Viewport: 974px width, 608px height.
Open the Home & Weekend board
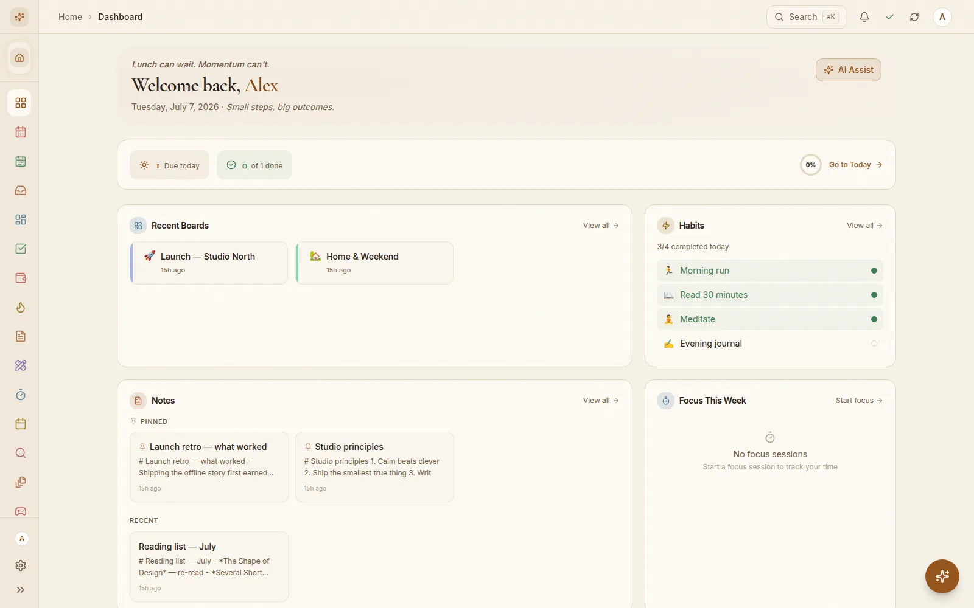point(374,263)
